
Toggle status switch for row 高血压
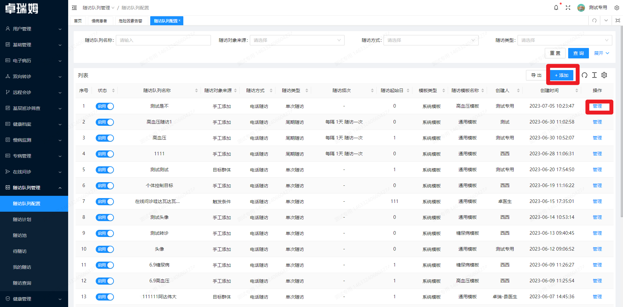coord(104,138)
